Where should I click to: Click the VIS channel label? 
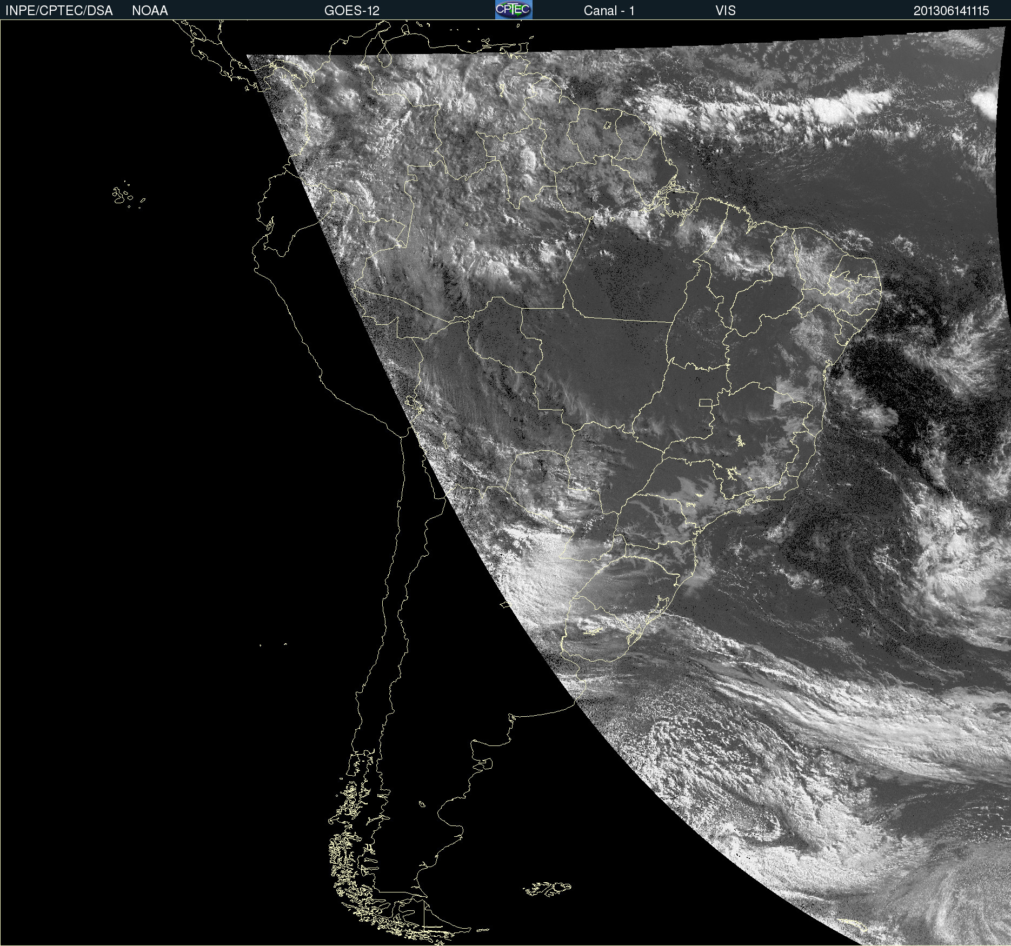(726, 11)
